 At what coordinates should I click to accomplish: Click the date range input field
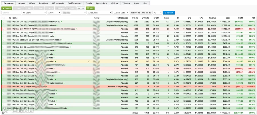[141, 13]
